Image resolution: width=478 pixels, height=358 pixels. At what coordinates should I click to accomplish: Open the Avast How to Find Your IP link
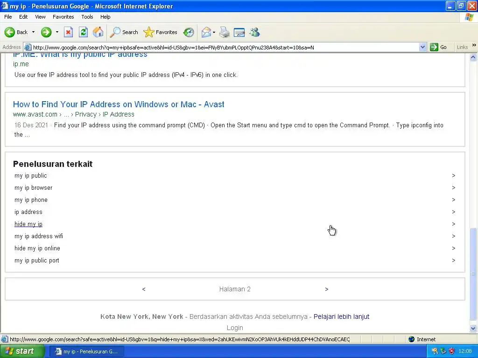point(119,104)
